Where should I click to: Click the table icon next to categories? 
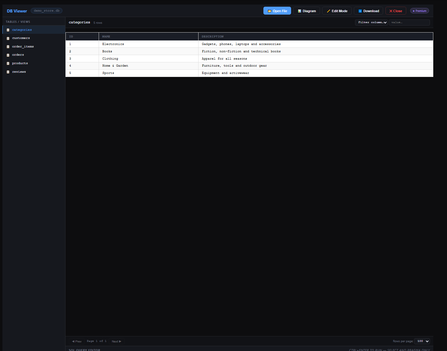[x=8, y=30]
